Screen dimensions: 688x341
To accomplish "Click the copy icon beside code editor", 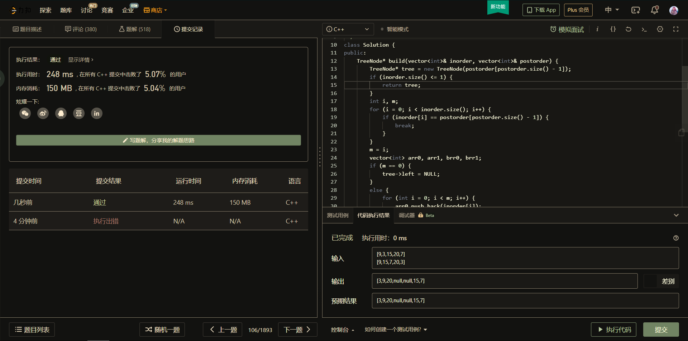I will pos(681,133).
